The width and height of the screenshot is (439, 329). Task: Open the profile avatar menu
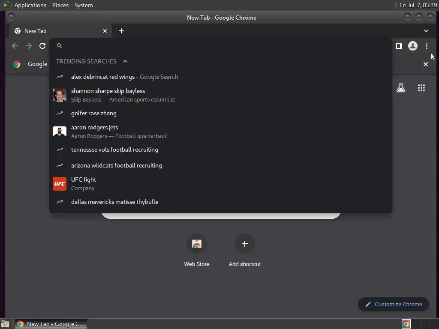pyautogui.click(x=413, y=46)
